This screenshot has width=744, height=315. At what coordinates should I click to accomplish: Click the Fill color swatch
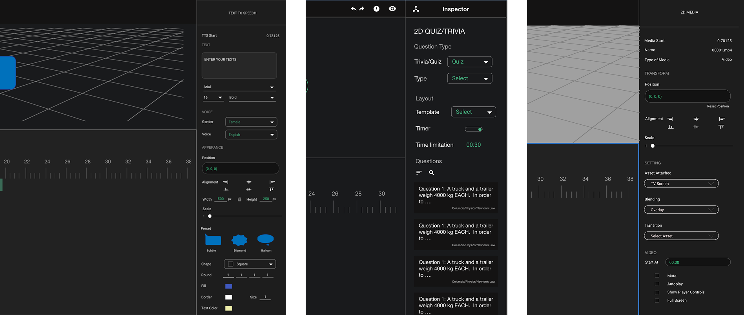pos(228,286)
